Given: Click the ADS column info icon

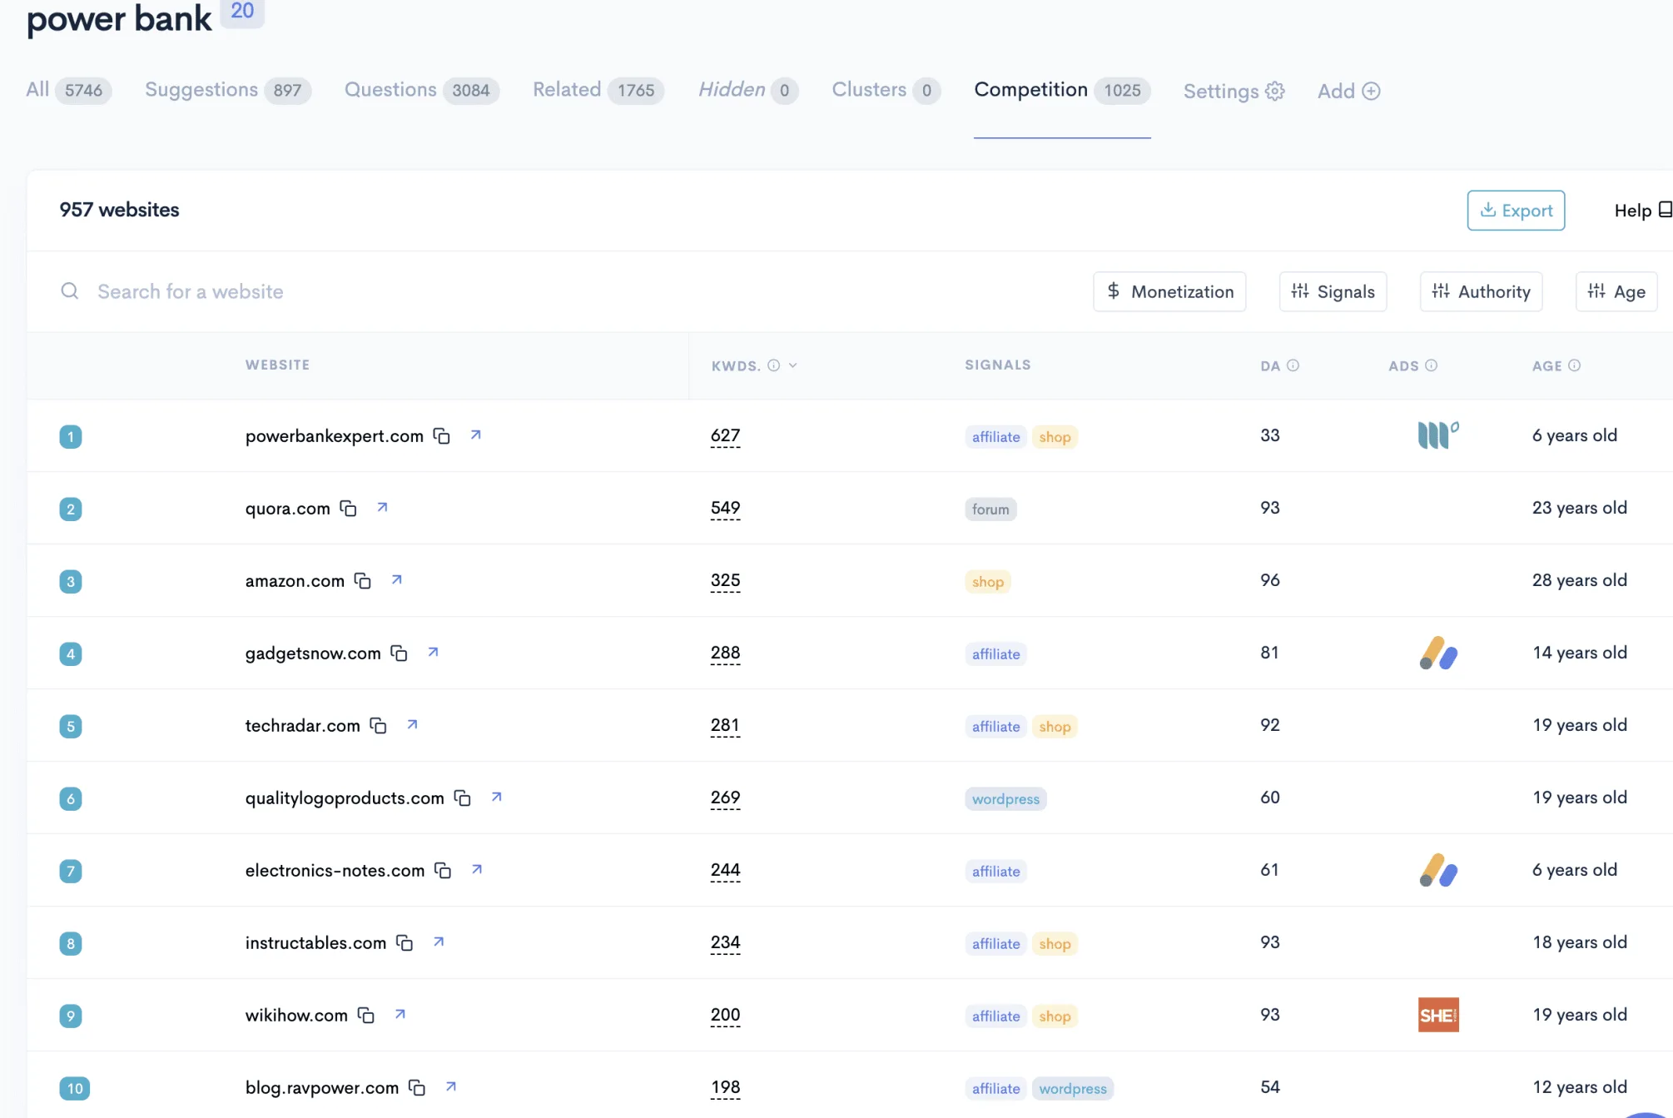Looking at the screenshot, I should tap(1431, 365).
